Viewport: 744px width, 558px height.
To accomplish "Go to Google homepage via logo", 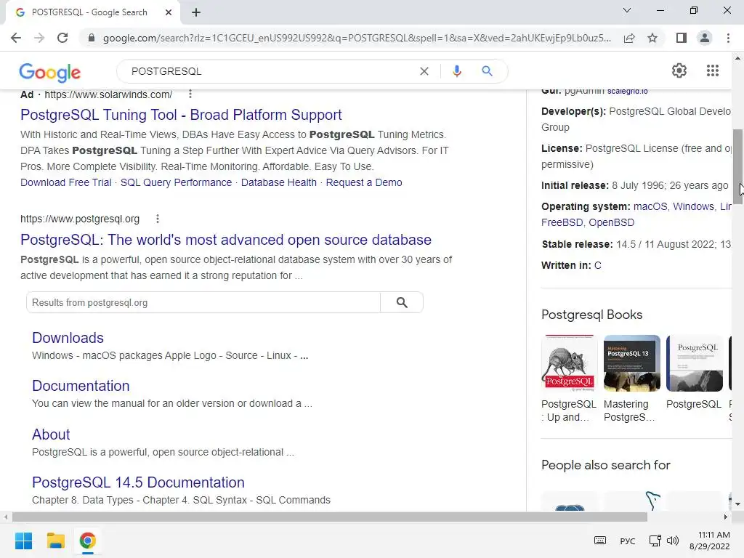I will pos(50,73).
